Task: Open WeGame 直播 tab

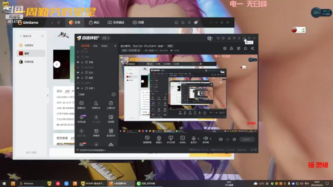Action: coord(138,22)
